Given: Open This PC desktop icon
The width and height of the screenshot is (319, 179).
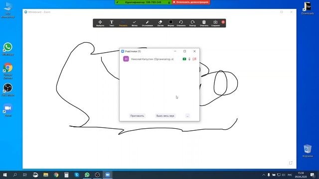Looking at the screenshot, I should (8, 9).
